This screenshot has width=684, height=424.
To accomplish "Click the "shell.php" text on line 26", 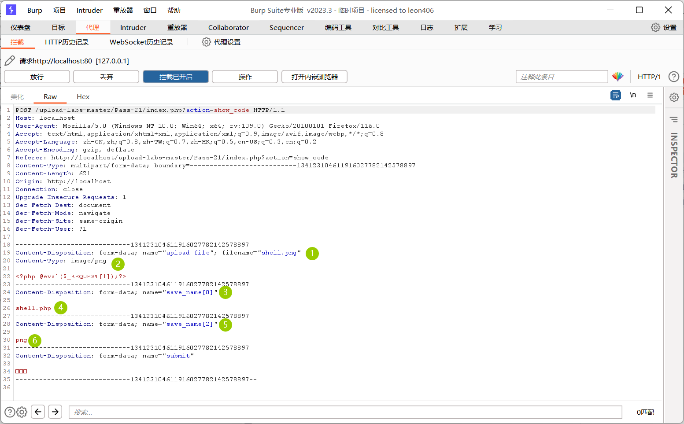I will pyautogui.click(x=33, y=308).
